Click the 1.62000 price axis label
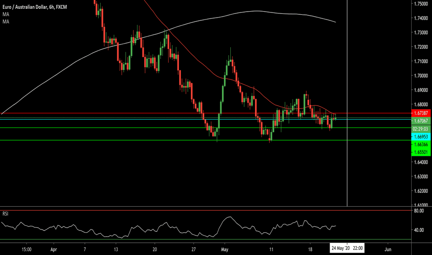 [x=421, y=191]
